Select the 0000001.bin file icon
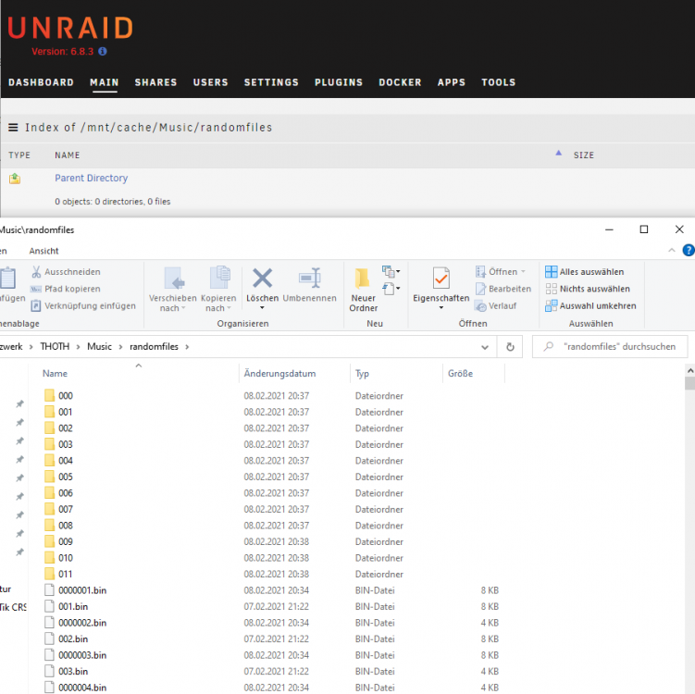The height and width of the screenshot is (694, 695). 50,589
